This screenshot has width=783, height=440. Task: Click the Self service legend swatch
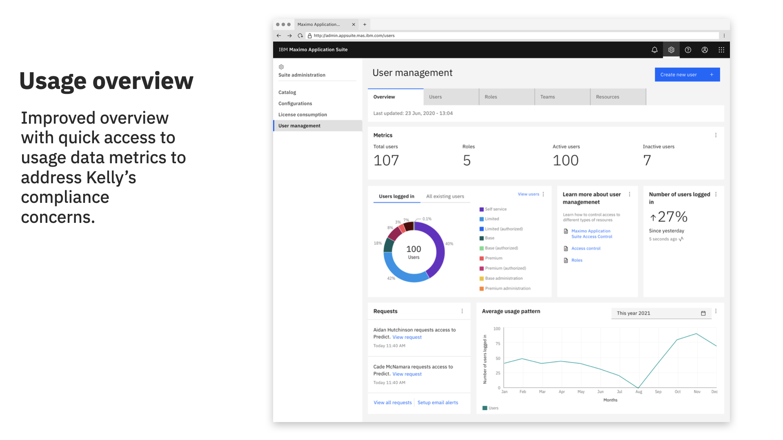(x=482, y=209)
